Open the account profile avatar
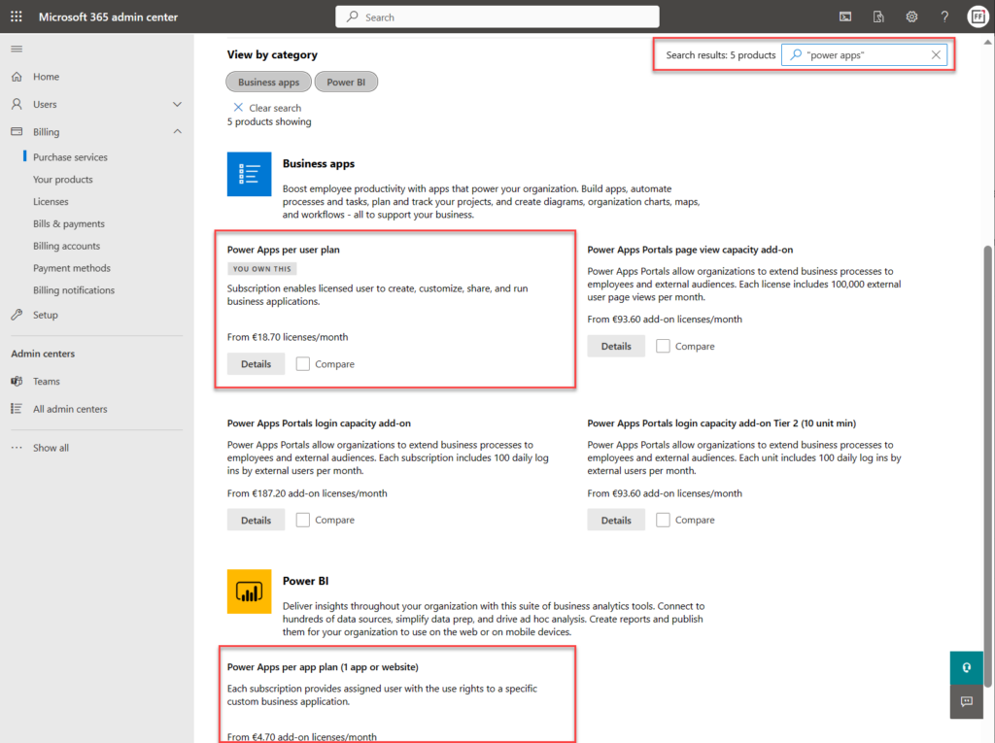This screenshot has width=995, height=743. click(978, 17)
